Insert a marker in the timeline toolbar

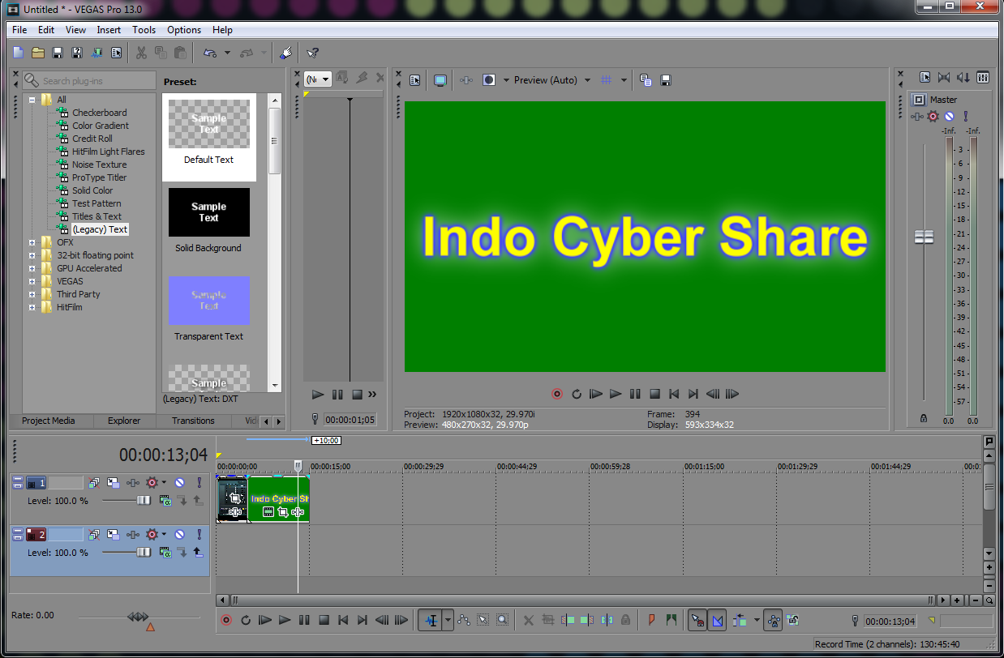pyautogui.click(x=651, y=621)
